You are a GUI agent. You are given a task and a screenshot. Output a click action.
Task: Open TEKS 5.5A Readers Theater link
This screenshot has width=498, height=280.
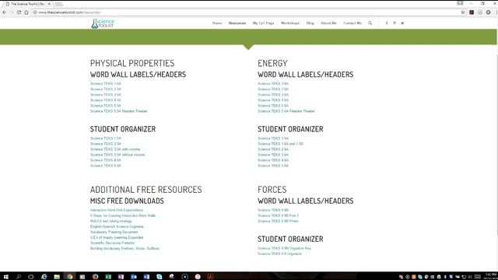point(119,111)
